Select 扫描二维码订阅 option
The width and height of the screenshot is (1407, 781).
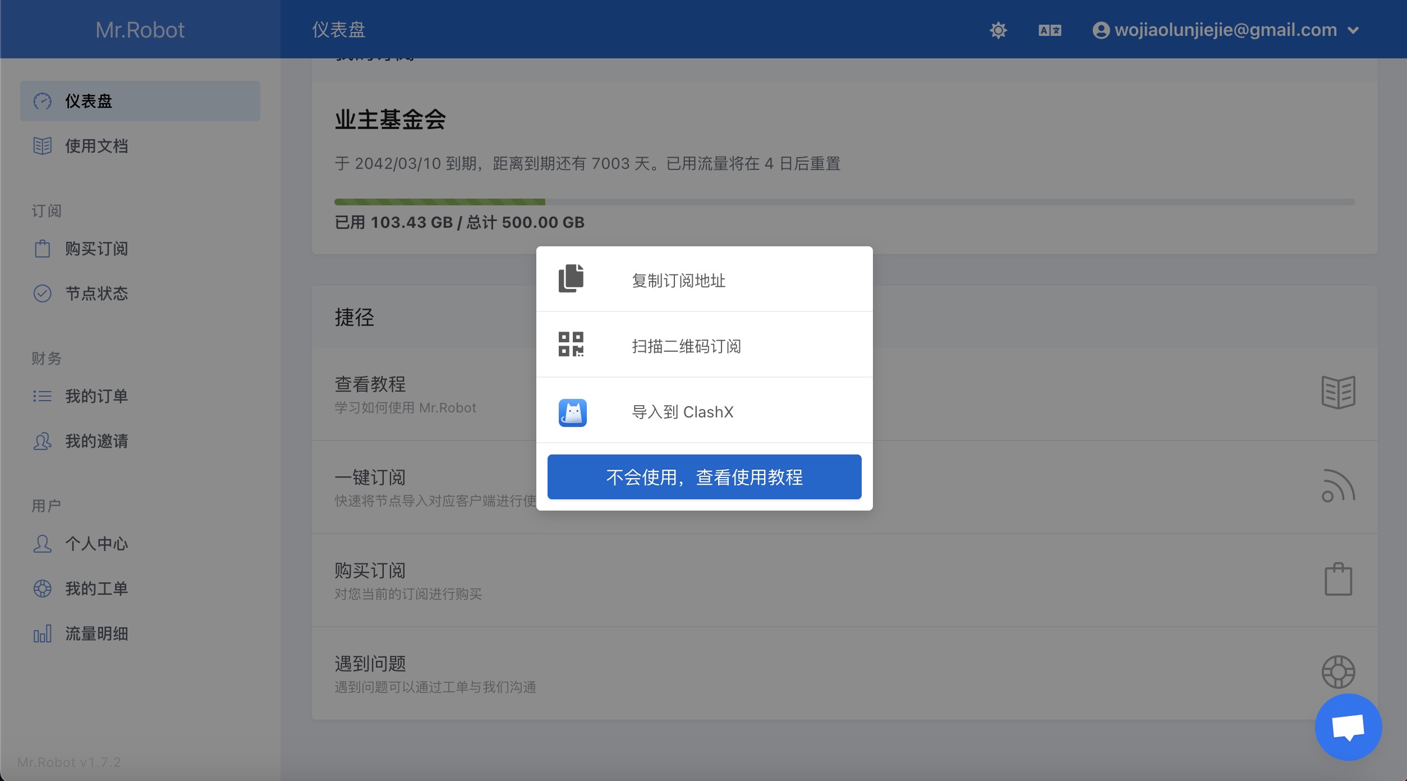(686, 346)
